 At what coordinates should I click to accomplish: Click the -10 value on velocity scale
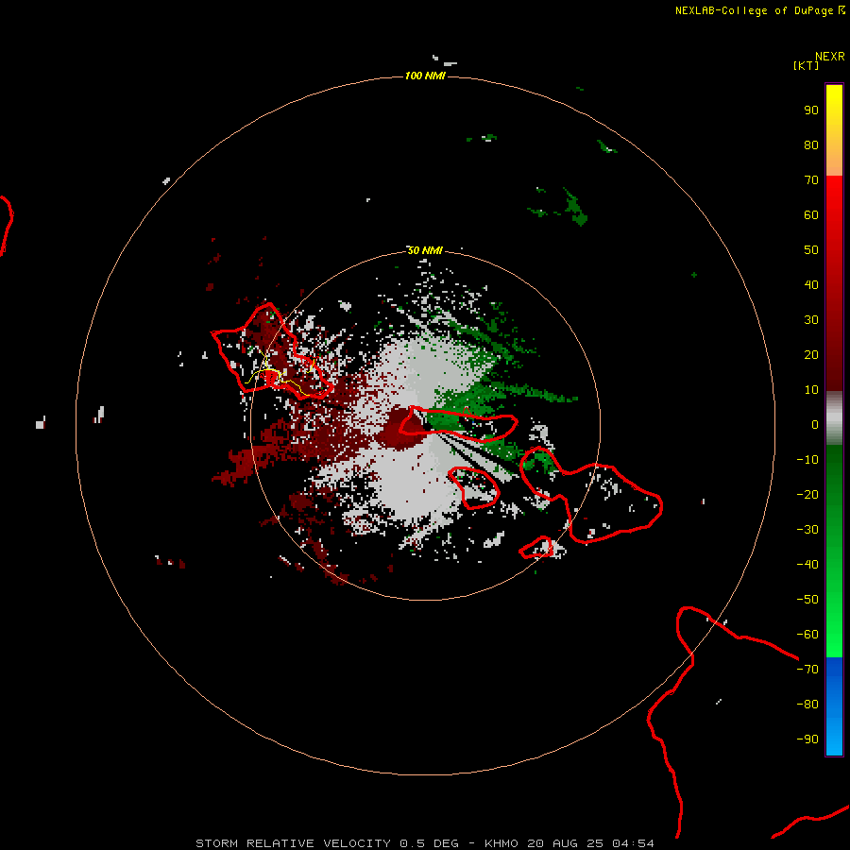click(807, 460)
